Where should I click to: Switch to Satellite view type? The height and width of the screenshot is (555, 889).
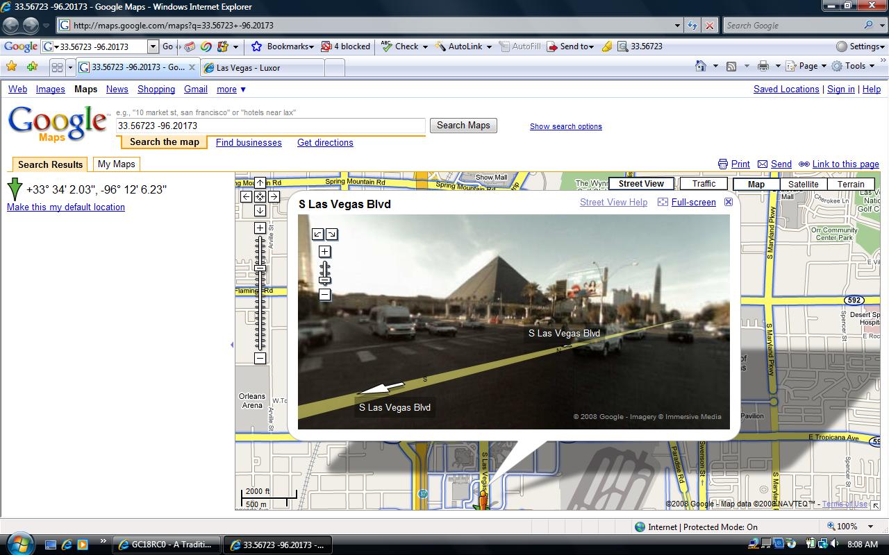pos(803,185)
